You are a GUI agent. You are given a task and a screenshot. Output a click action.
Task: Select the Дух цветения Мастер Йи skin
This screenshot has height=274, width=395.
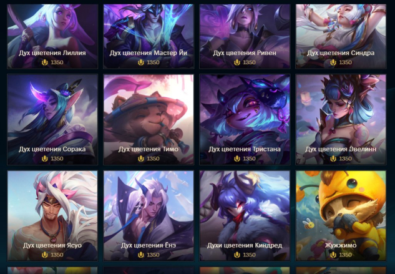click(x=149, y=36)
